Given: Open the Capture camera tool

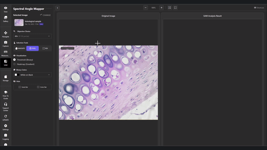Looking at the screenshot, I should (x=6, y=44).
